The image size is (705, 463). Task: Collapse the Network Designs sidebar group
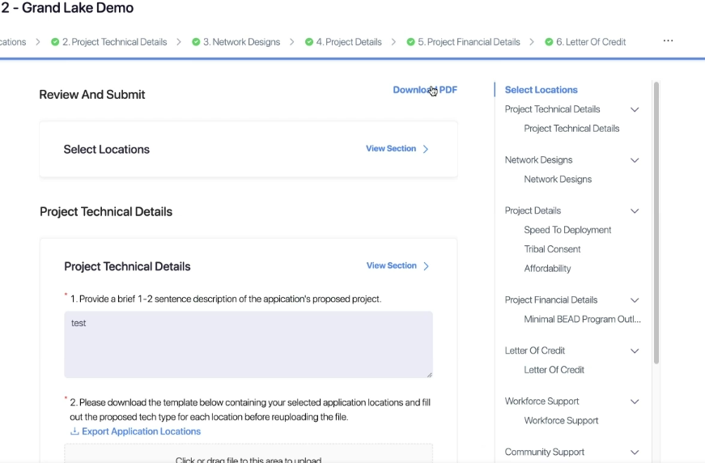[635, 160]
